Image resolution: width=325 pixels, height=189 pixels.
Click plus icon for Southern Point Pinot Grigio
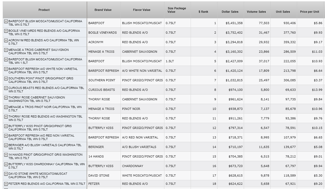pyautogui.click(x=6, y=78)
